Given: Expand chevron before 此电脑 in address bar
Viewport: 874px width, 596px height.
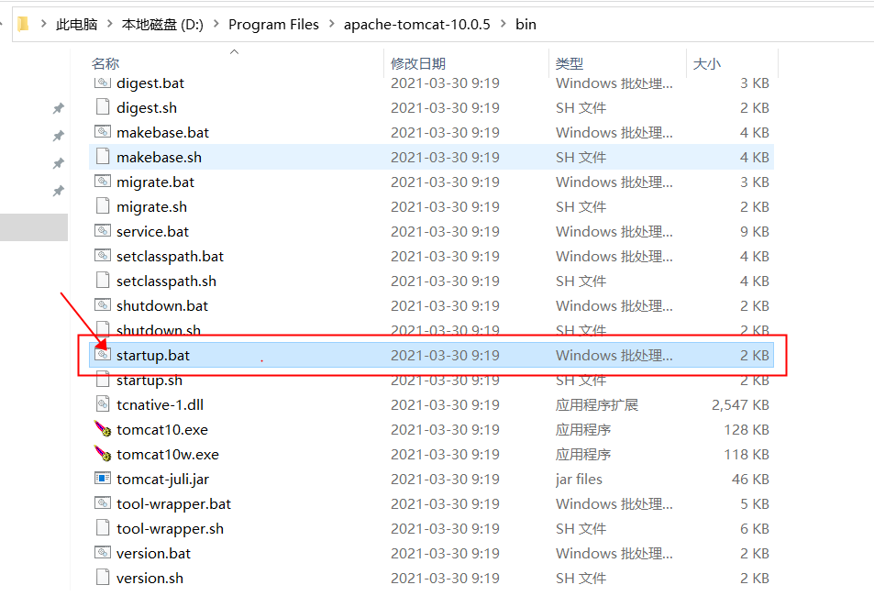Looking at the screenshot, I should (x=43, y=24).
